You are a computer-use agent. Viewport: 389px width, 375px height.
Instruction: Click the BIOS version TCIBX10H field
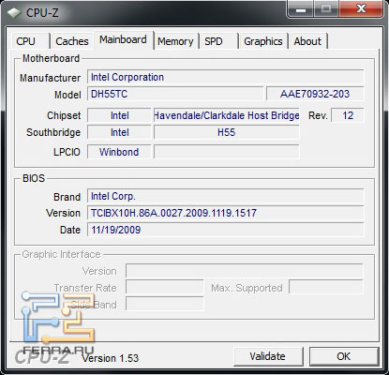tap(226, 213)
